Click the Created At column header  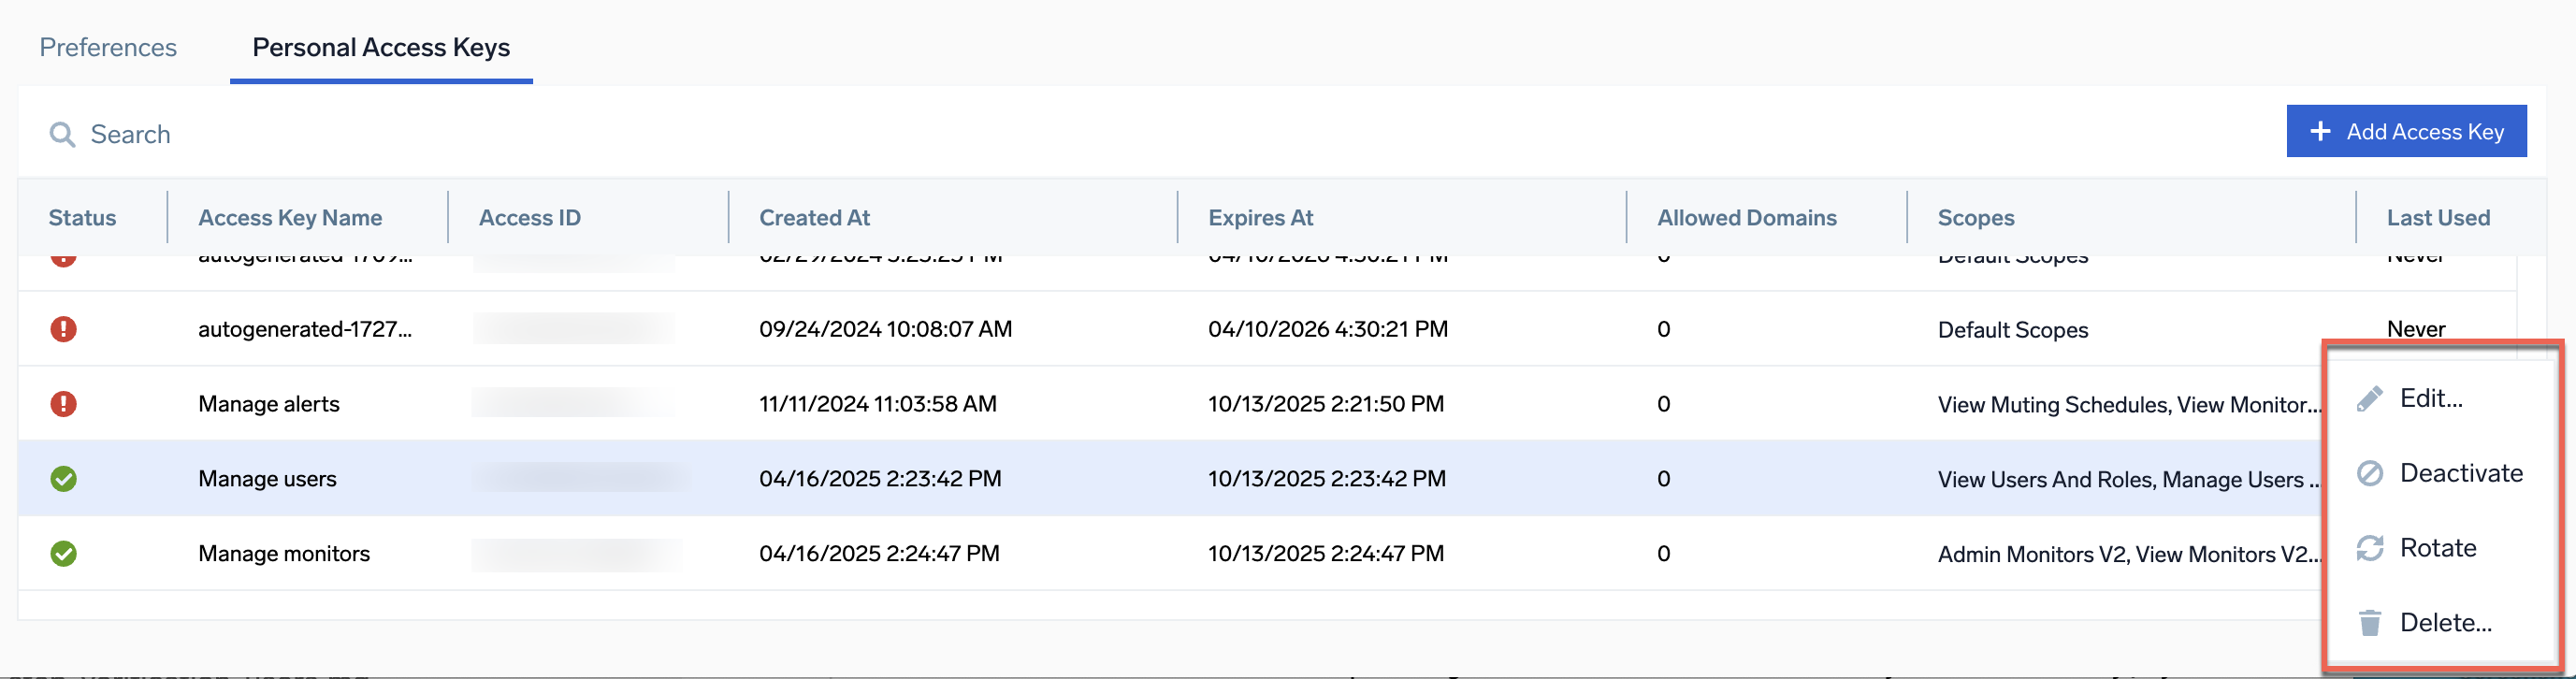[814, 218]
